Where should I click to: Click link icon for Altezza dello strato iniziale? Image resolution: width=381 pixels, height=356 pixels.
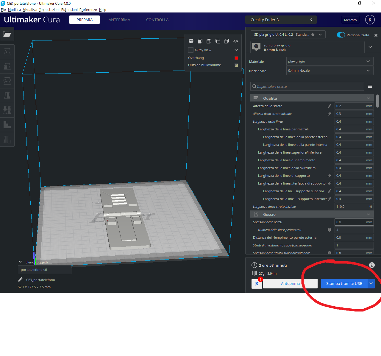point(330,114)
